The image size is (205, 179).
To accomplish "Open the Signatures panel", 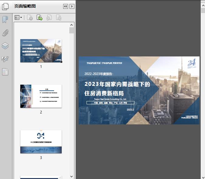I will click(x=5, y=59).
